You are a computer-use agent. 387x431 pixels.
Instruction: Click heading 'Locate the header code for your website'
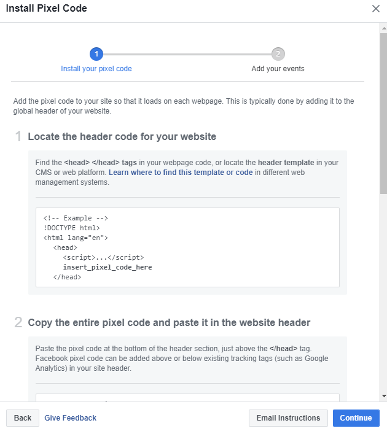pos(122,137)
